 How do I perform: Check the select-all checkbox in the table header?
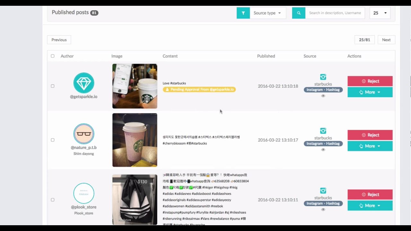coord(53,56)
